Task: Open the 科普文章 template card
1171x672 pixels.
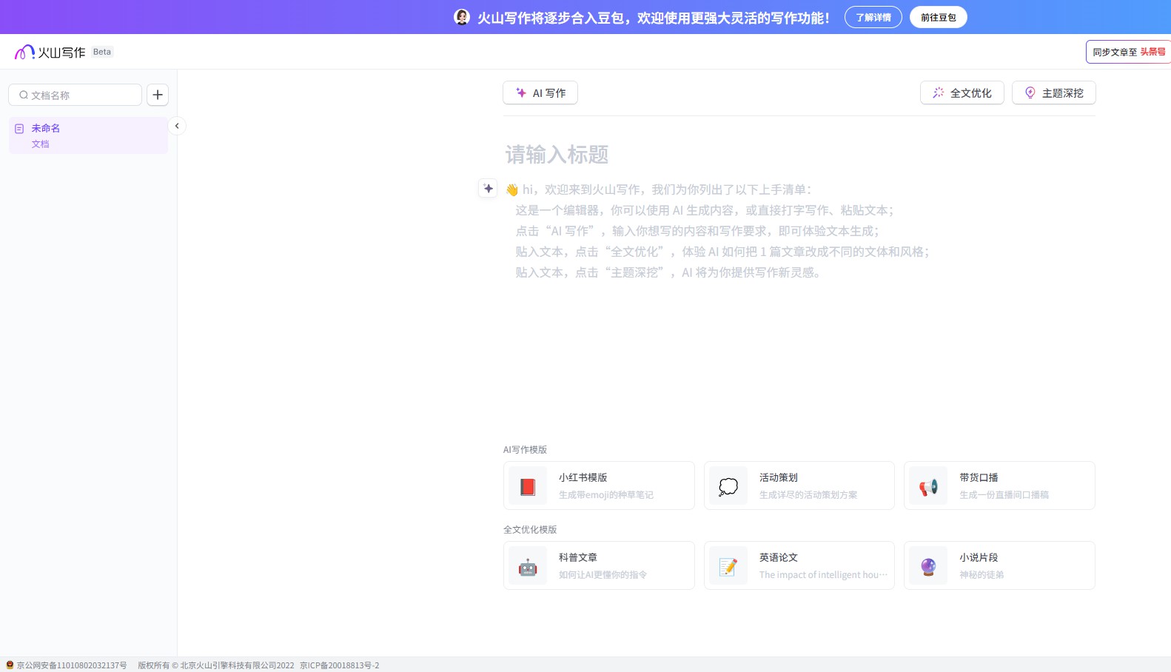Action: 599,565
